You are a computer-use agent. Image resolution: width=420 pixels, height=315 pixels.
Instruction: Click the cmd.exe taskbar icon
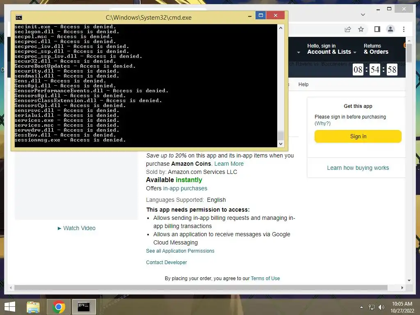click(84, 307)
